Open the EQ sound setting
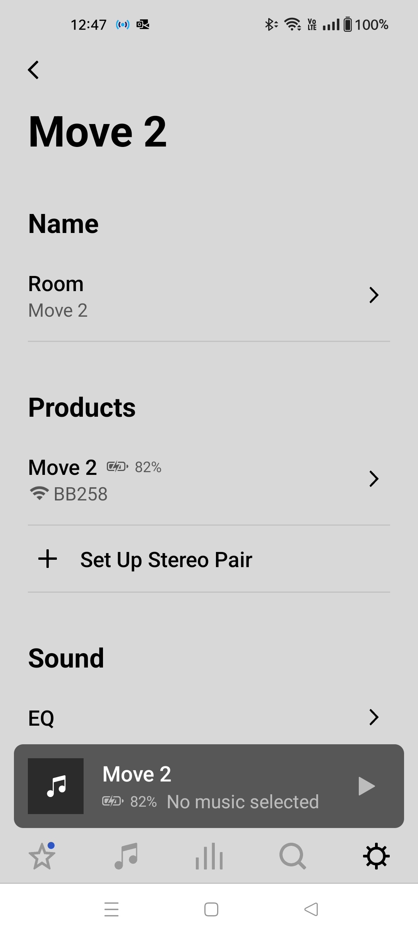Screen dimensions: 418x935 (41, 718)
